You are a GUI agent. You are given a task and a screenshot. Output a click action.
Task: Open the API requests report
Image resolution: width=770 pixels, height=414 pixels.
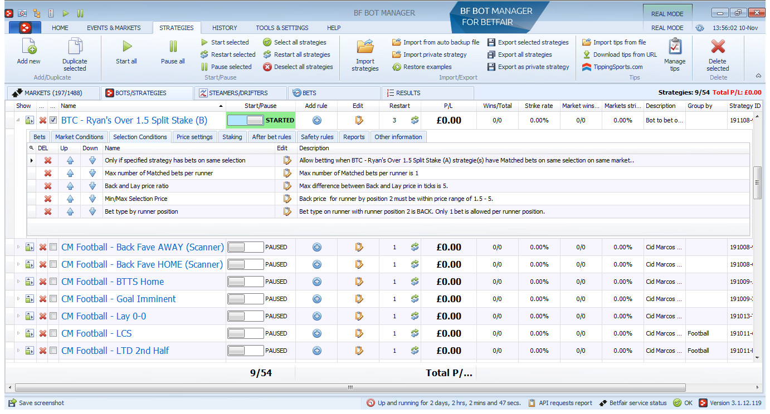coord(561,403)
